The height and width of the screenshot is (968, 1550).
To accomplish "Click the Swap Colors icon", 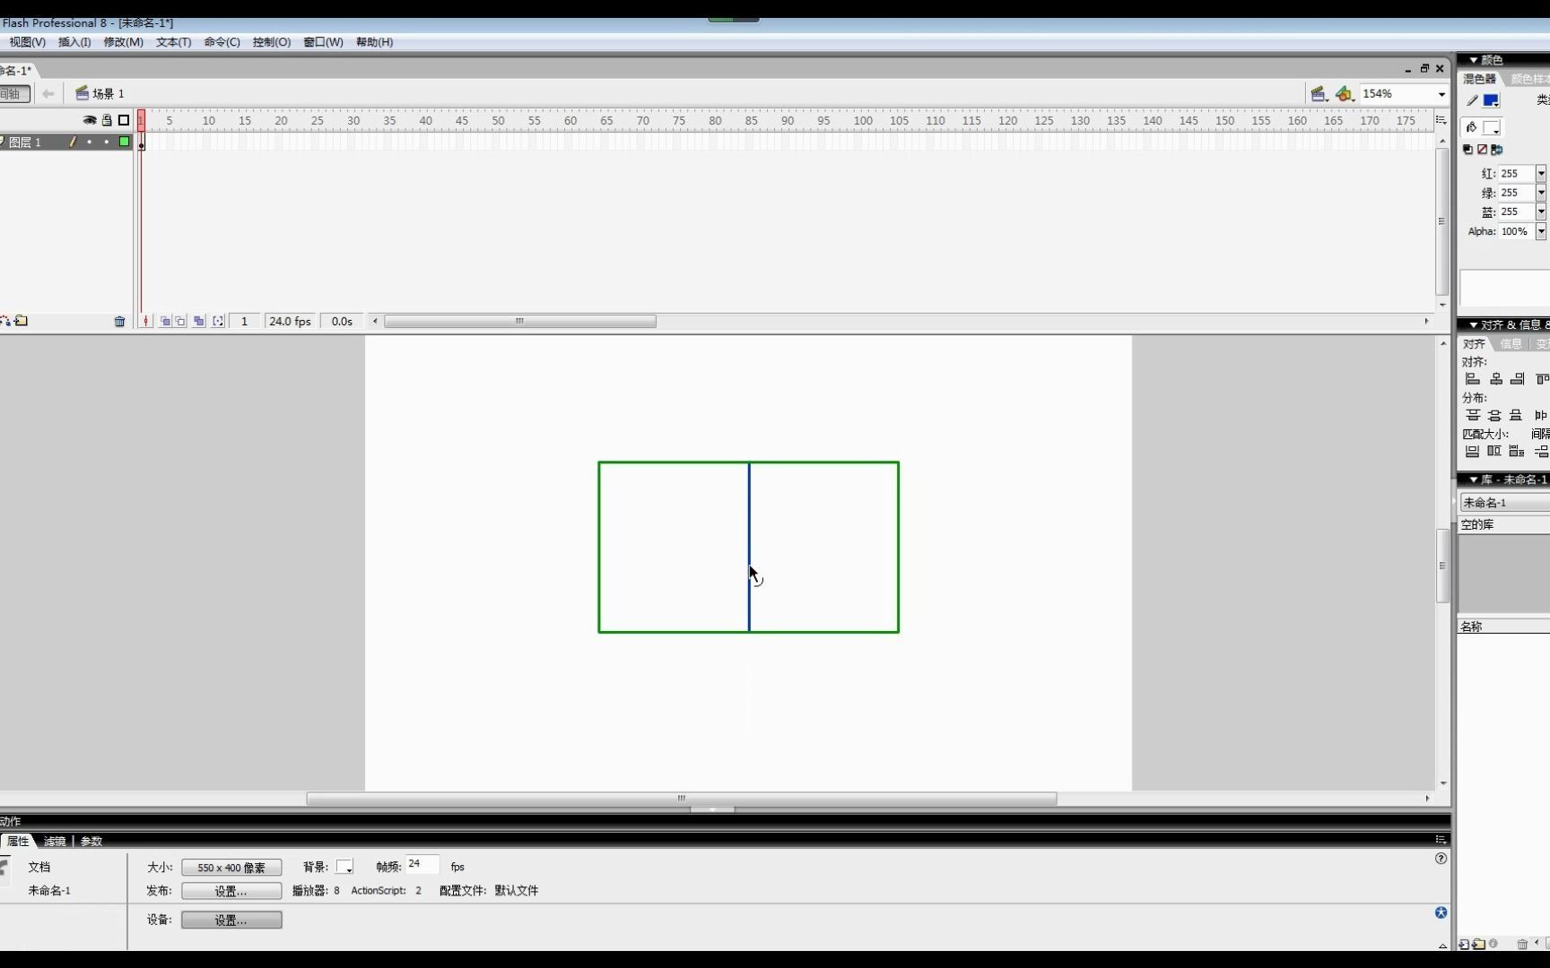I will point(1496,150).
